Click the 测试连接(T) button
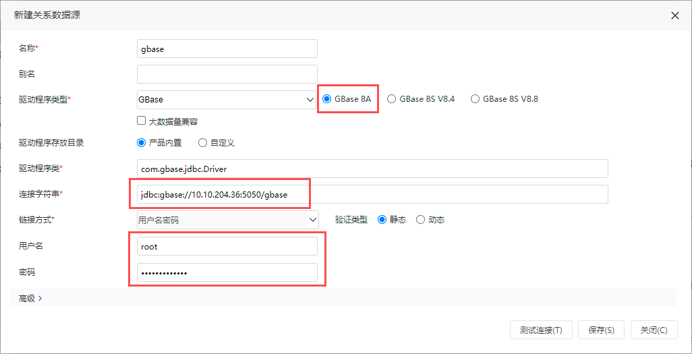692x354 pixels. click(x=541, y=330)
